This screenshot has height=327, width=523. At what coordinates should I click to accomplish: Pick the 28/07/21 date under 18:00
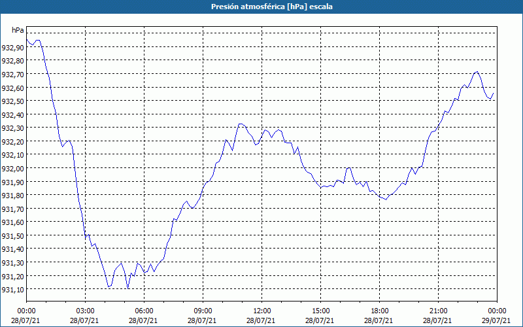click(379, 320)
